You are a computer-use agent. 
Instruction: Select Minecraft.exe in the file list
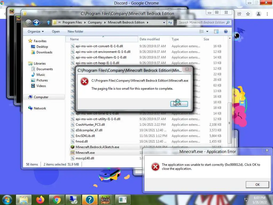click(x=85, y=152)
